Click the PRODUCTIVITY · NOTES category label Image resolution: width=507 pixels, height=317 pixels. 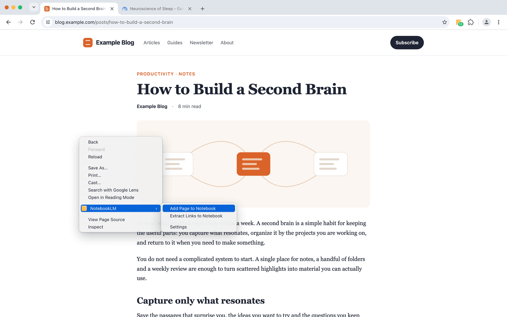[x=166, y=74]
